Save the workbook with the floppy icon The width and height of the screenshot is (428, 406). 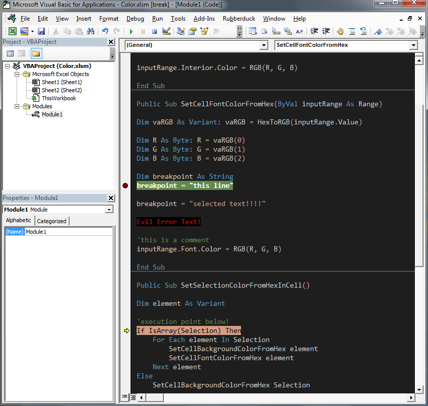coord(41,31)
